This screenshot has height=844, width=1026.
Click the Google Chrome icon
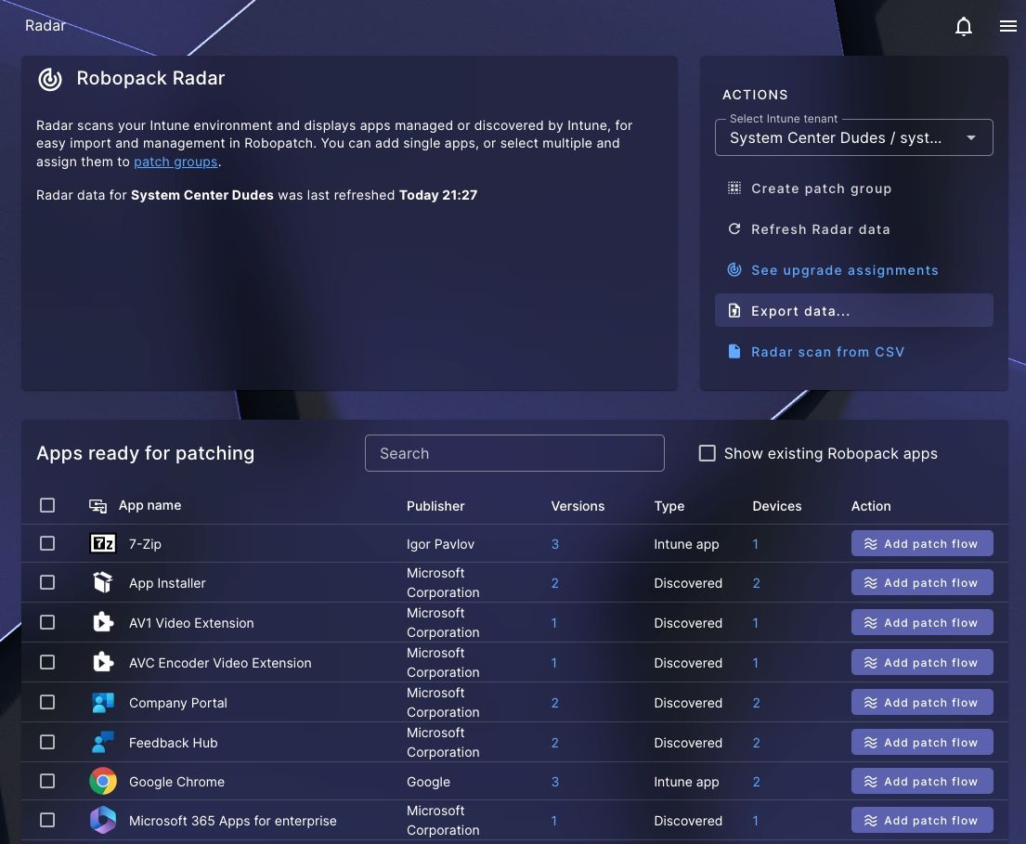[x=103, y=781]
